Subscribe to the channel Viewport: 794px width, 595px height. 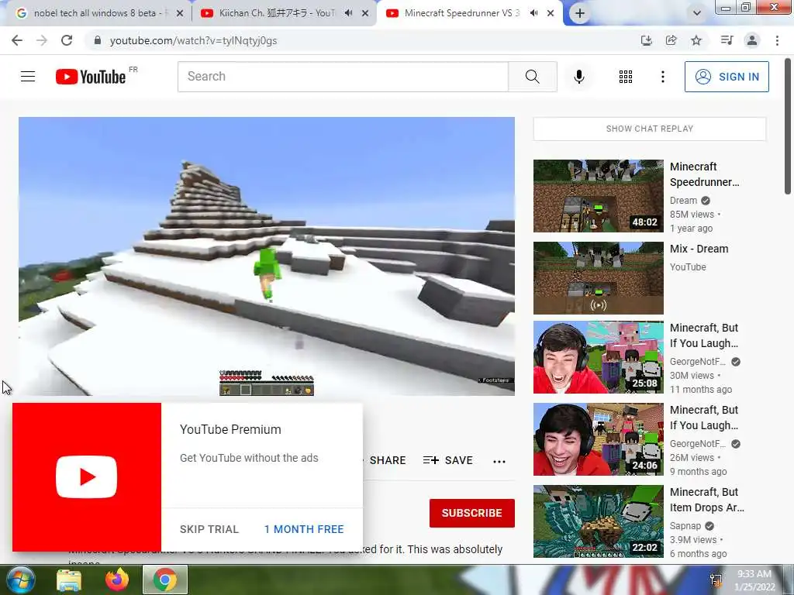coord(472,513)
